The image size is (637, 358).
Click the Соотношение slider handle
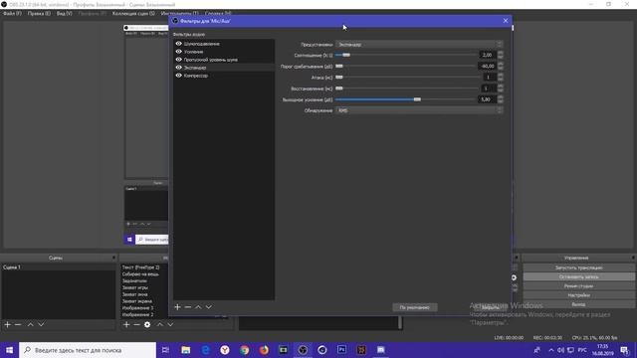[346, 55]
